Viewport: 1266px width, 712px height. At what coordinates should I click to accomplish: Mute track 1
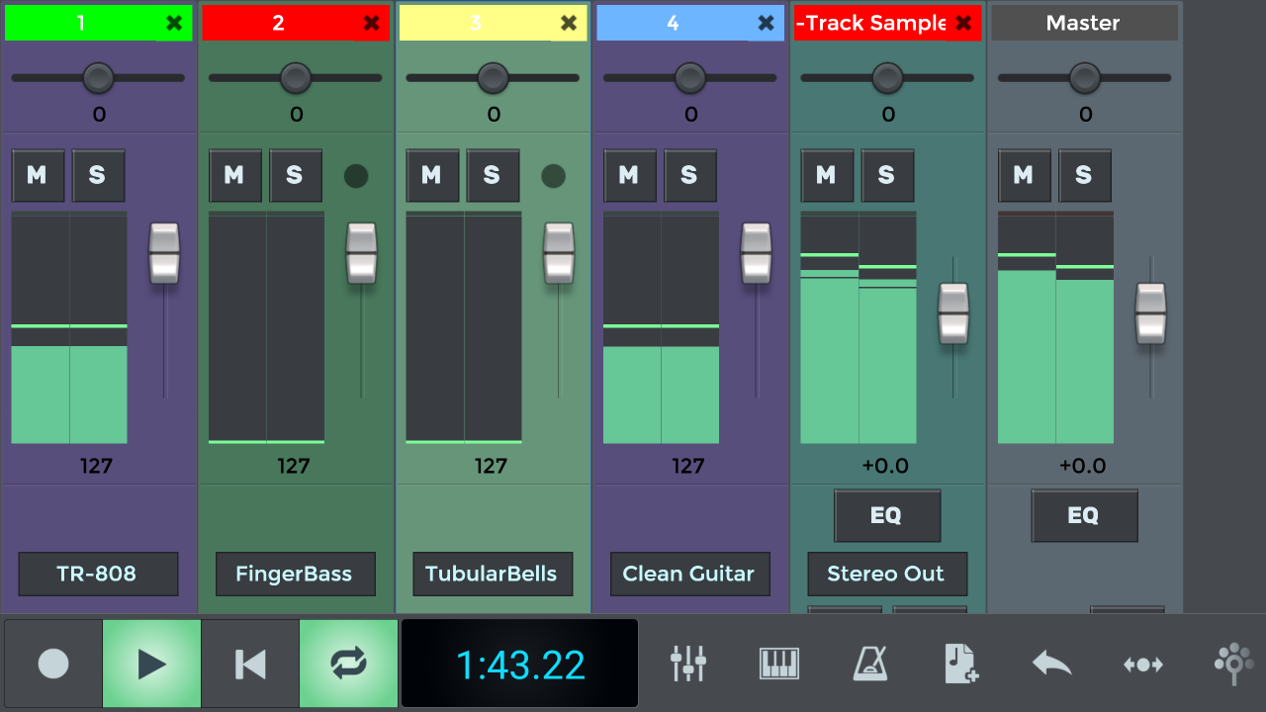click(x=38, y=176)
